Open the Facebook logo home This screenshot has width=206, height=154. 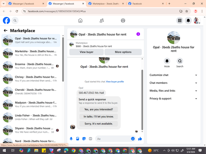pos(6,21)
